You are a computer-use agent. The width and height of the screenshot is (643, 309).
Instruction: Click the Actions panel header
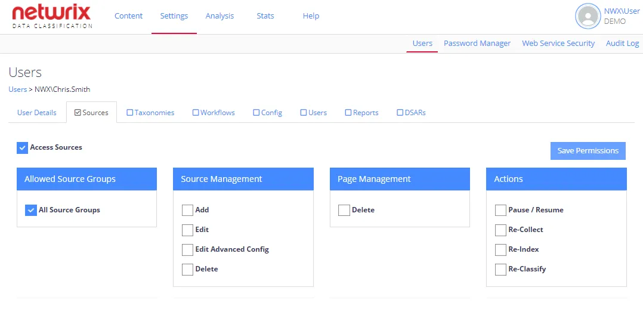pos(557,179)
